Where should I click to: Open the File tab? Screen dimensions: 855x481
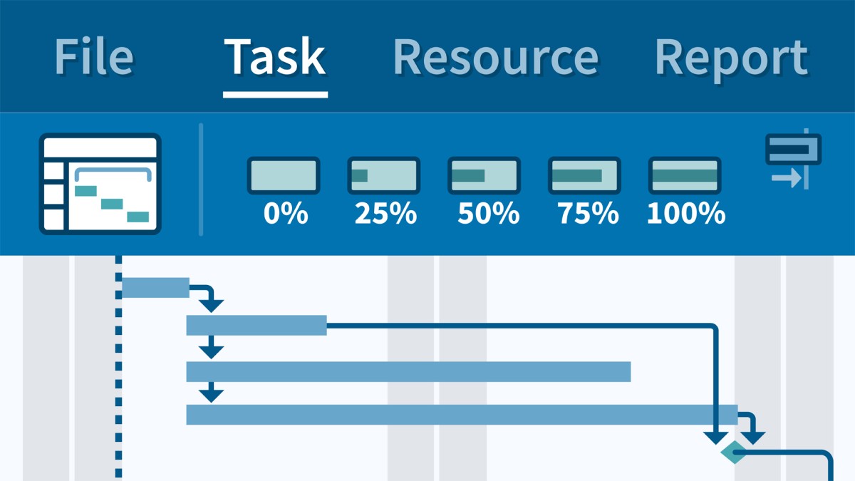point(93,58)
